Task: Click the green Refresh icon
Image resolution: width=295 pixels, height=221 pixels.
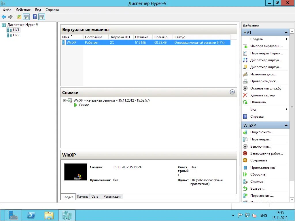Action: [245, 102]
